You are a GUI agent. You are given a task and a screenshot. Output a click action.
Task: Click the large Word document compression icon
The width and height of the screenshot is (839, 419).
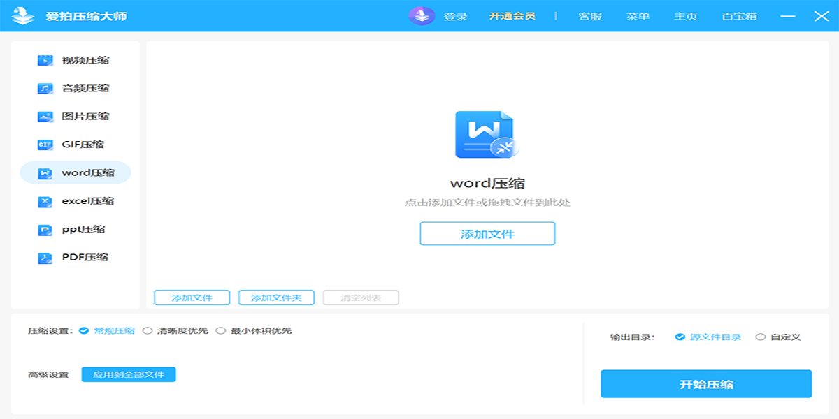[x=486, y=135]
